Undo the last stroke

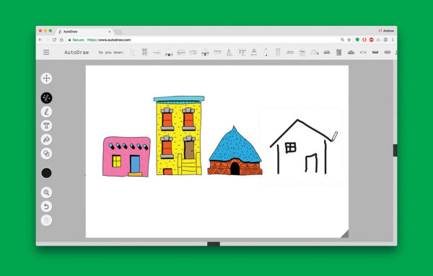pos(46,206)
